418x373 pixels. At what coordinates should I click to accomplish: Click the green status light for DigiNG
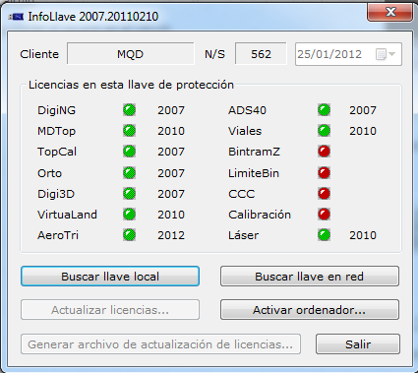pyautogui.click(x=129, y=110)
